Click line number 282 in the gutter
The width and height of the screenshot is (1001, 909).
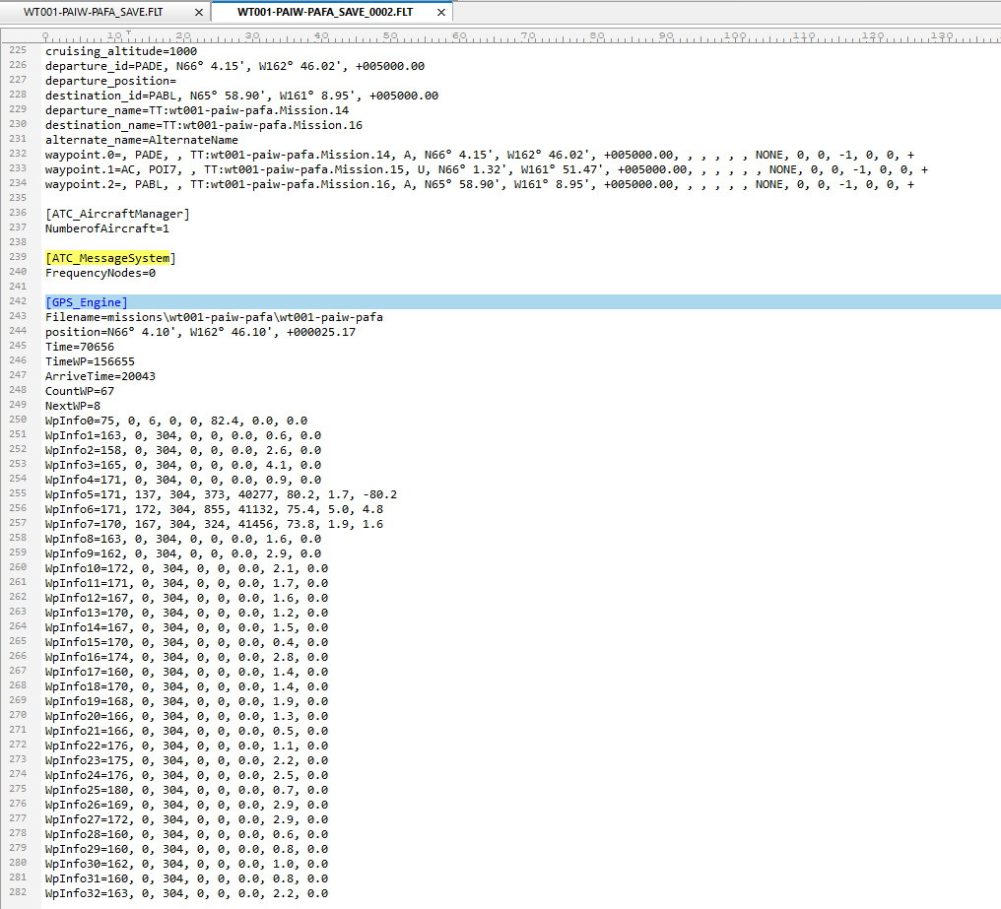tap(18, 891)
